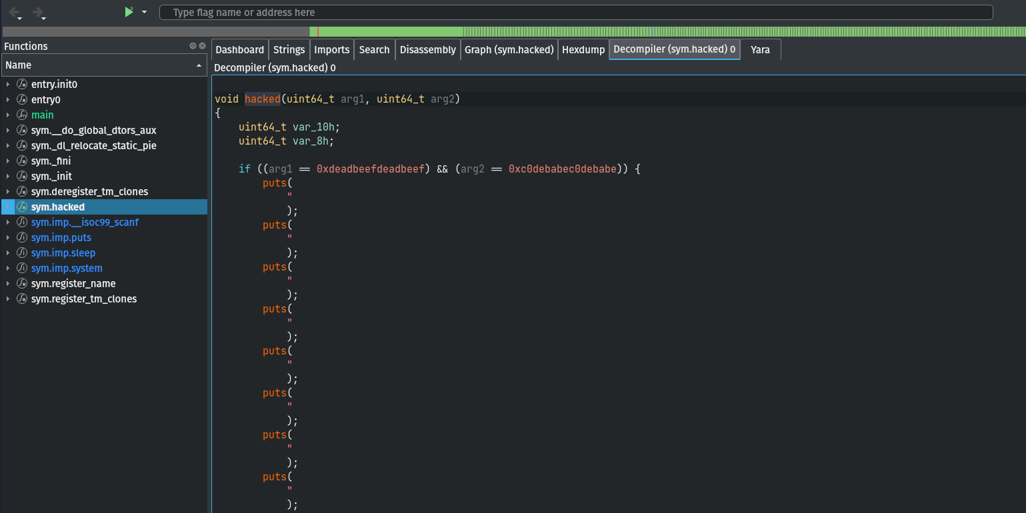Float the Functions panel with undock icon
The width and height of the screenshot is (1026, 513).
tap(193, 46)
